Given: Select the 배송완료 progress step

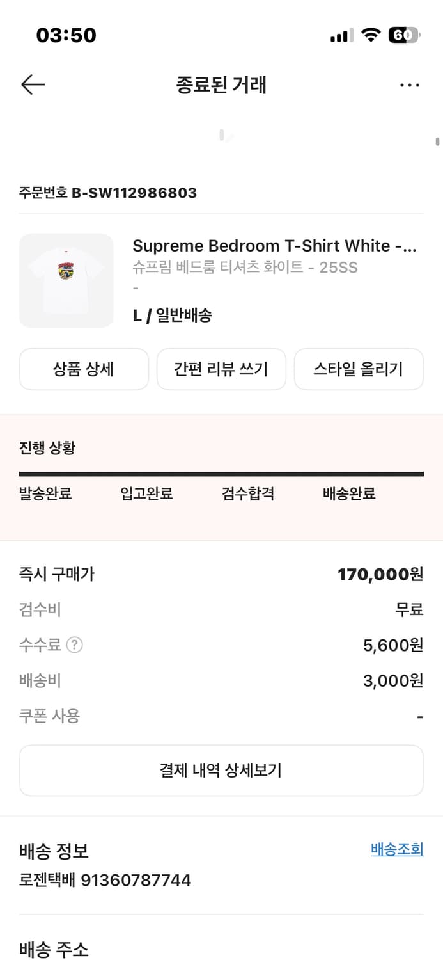Looking at the screenshot, I should pyautogui.click(x=348, y=493).
